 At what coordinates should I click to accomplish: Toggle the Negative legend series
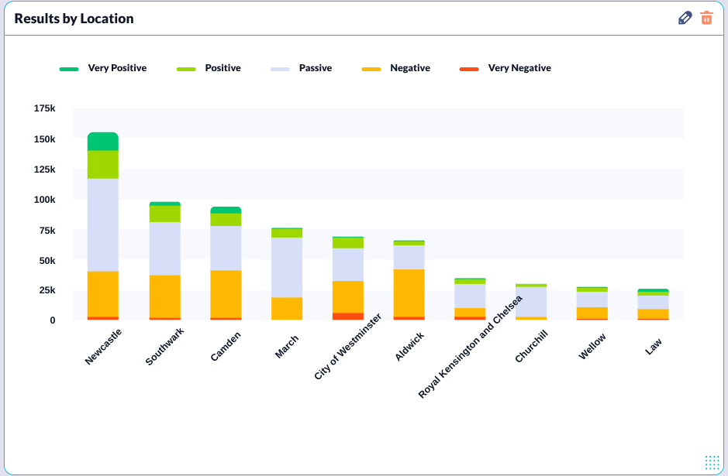409,68
